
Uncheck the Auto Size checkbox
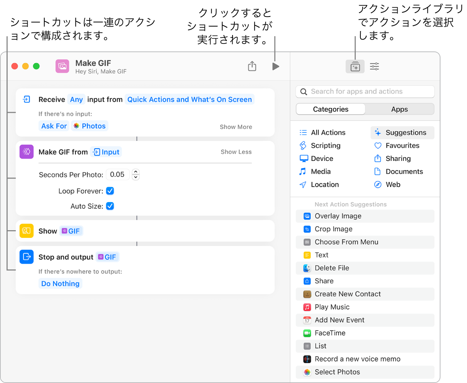pyautogui.click(x=110, y=206)
